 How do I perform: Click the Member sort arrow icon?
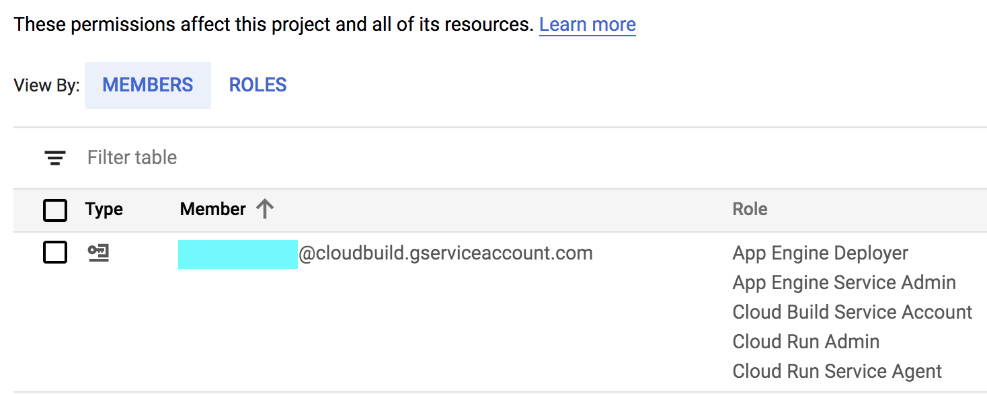click(x=265, y=210)
